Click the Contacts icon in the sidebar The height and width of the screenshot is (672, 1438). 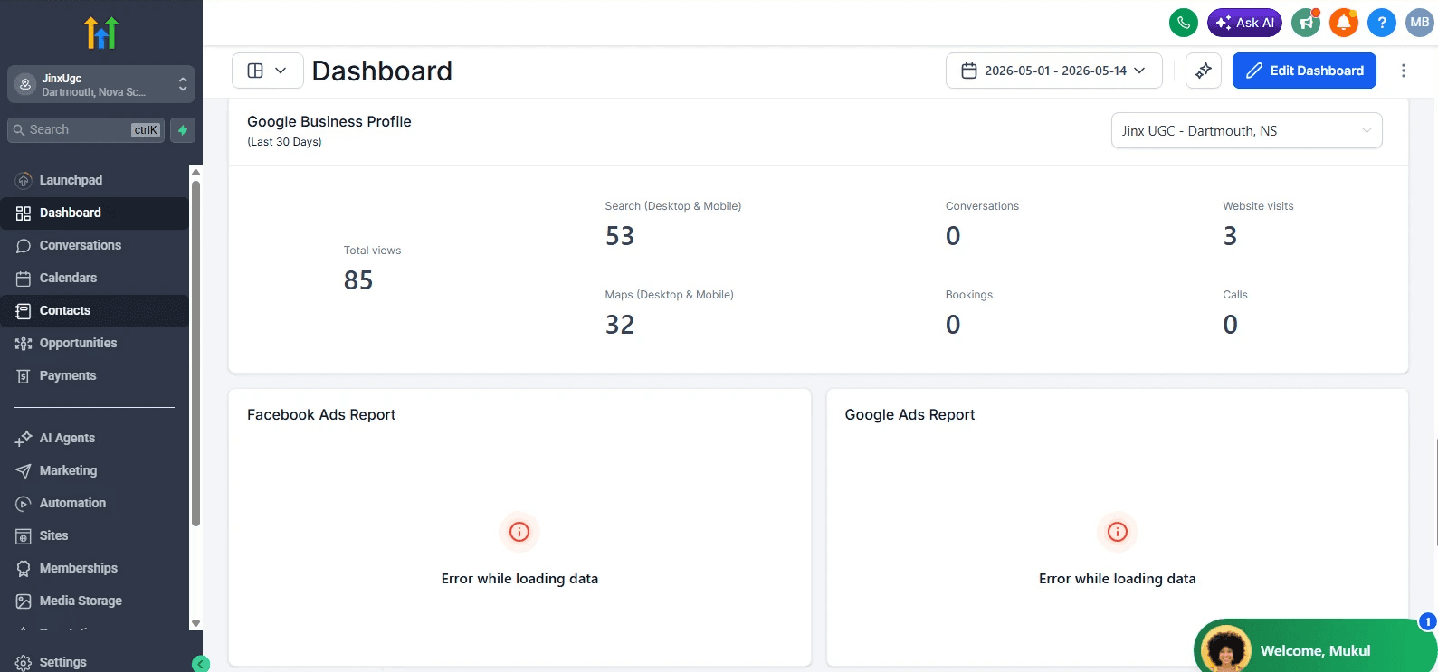(x=24, y=311)
